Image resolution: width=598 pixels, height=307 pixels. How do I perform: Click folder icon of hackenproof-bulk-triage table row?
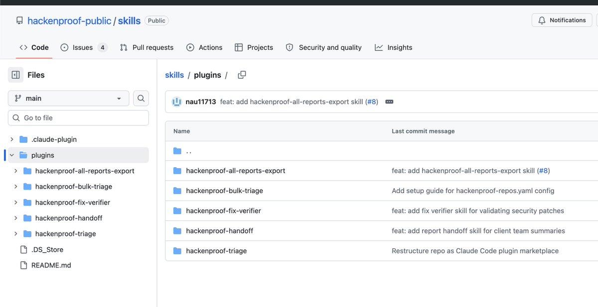(x=177, y=191)
